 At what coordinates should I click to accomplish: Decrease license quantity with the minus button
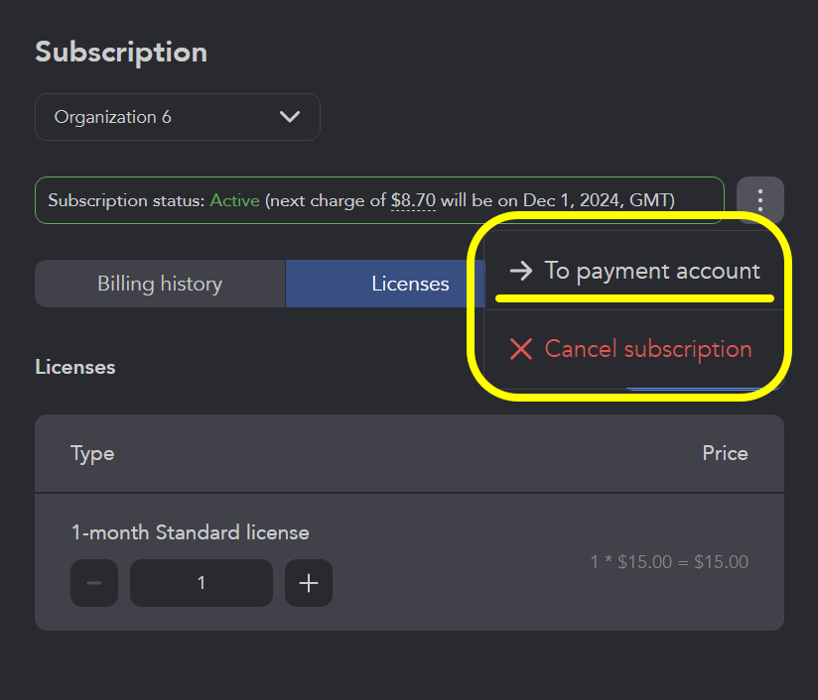pyautogui.click(x=93, y=583)
